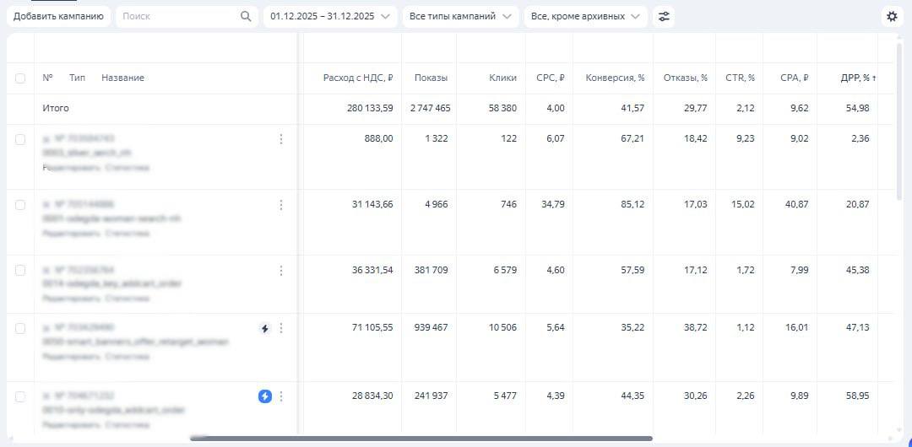This screenshot has width=912, height=447.
Task: Open the date range 01.12.2025 – 31.12.2025 dropdown
Action: coord(329,16)
